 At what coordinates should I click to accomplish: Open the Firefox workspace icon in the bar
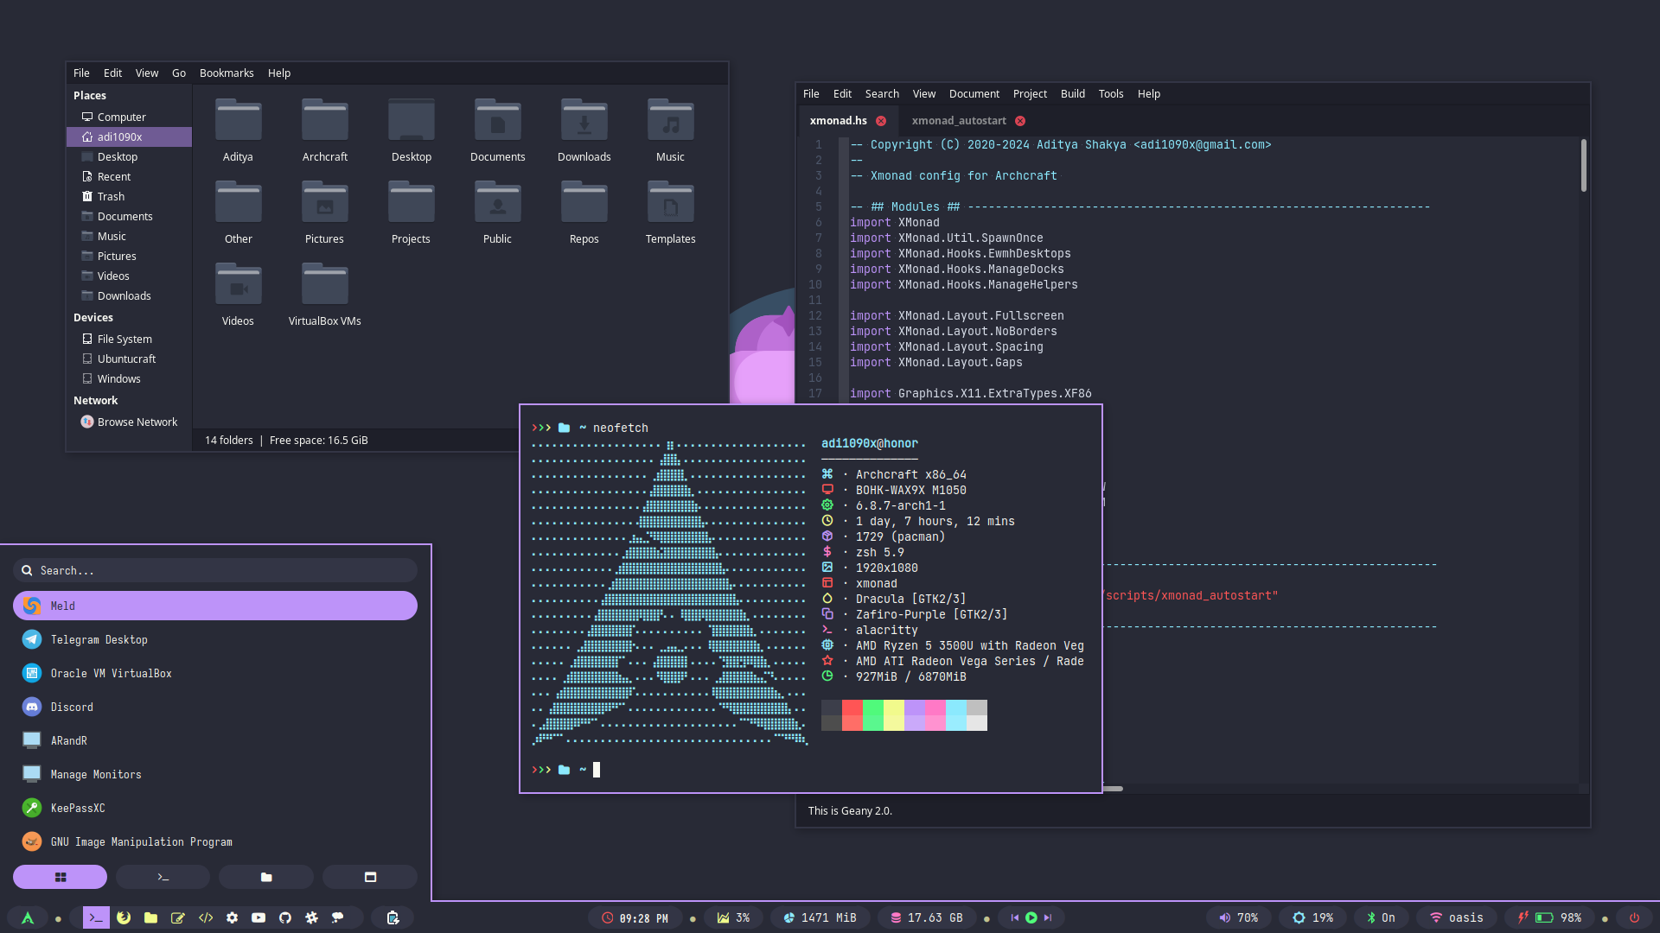click(x=124, y=917)
